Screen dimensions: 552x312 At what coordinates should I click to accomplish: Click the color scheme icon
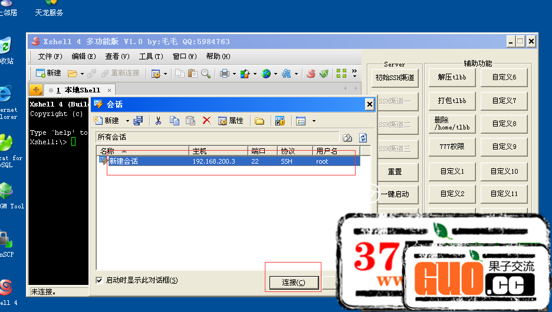coord(245,74)
